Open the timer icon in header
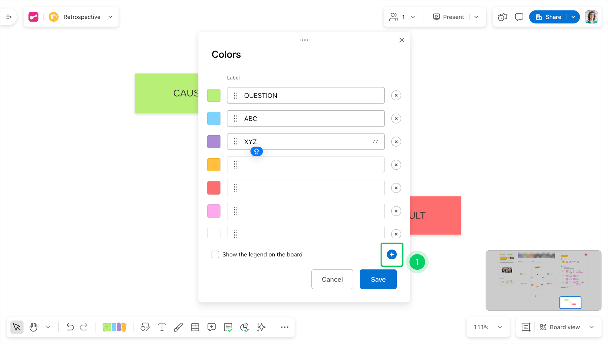Viewport: 608px width, 344px height. [502, 17]
